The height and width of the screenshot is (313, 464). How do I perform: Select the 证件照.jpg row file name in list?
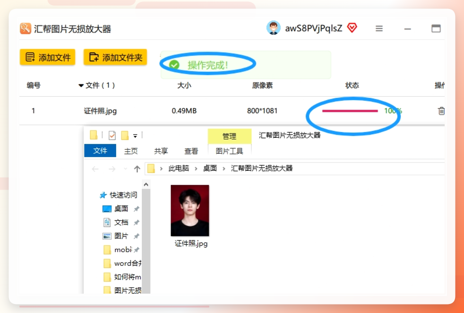[100, 111]
